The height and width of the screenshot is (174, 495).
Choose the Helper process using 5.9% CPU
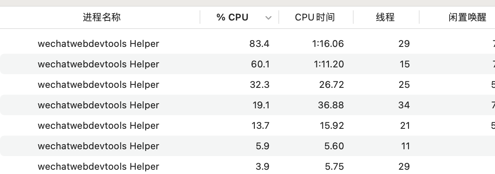tap(98, 146)
